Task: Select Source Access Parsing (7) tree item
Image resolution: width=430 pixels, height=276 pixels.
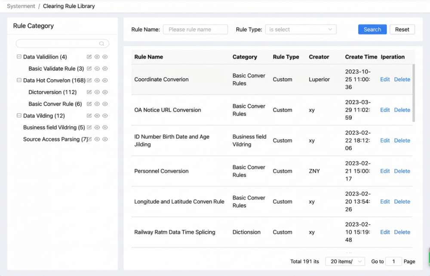Action: click(55, 139)
